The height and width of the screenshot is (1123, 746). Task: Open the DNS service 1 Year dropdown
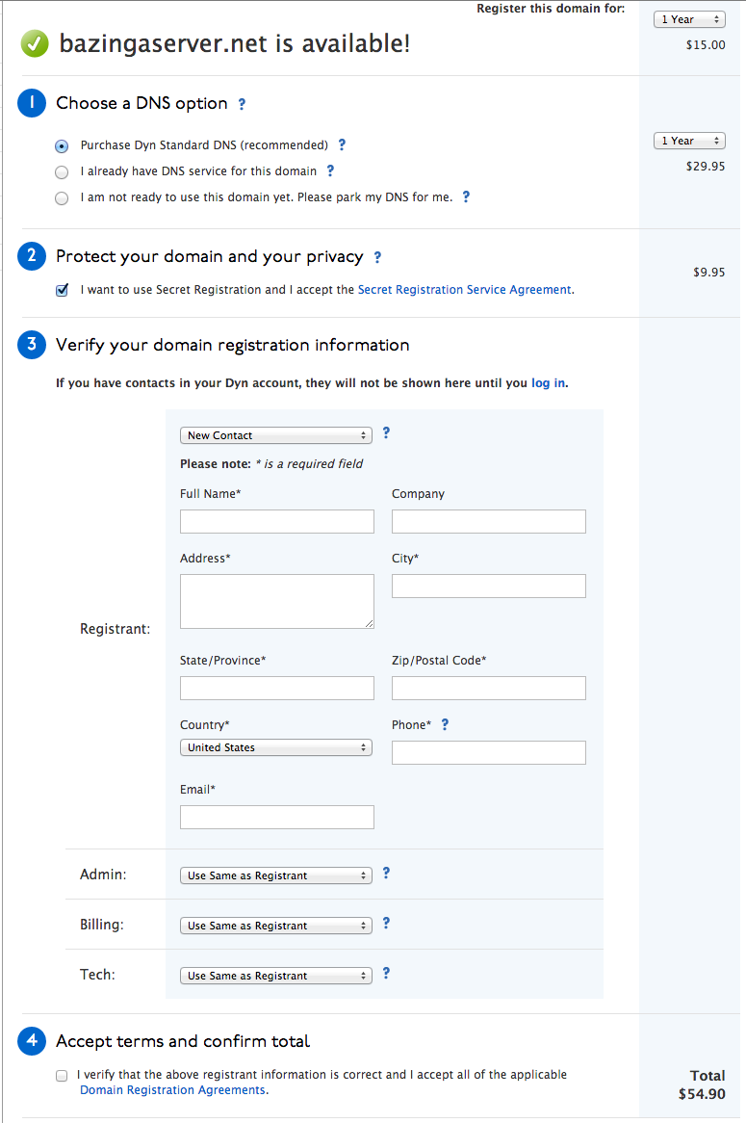[689, 141]
